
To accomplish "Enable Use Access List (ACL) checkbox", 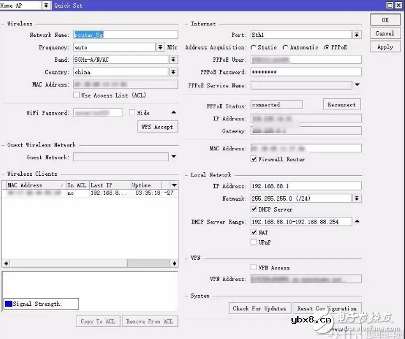I will (x=76, y=95).
